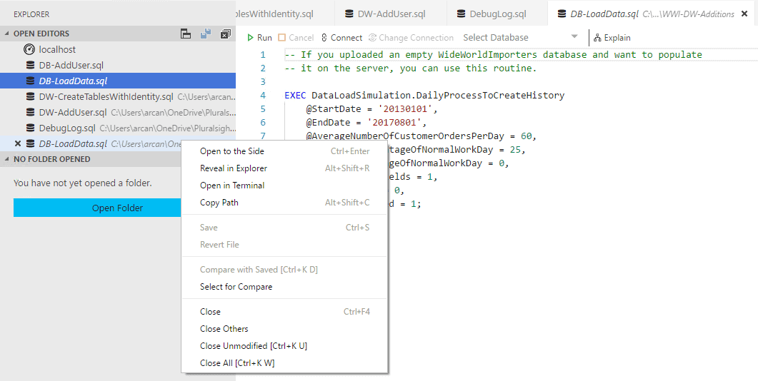
Task: Click the Explain query plan button
Action: coord(612,38)
